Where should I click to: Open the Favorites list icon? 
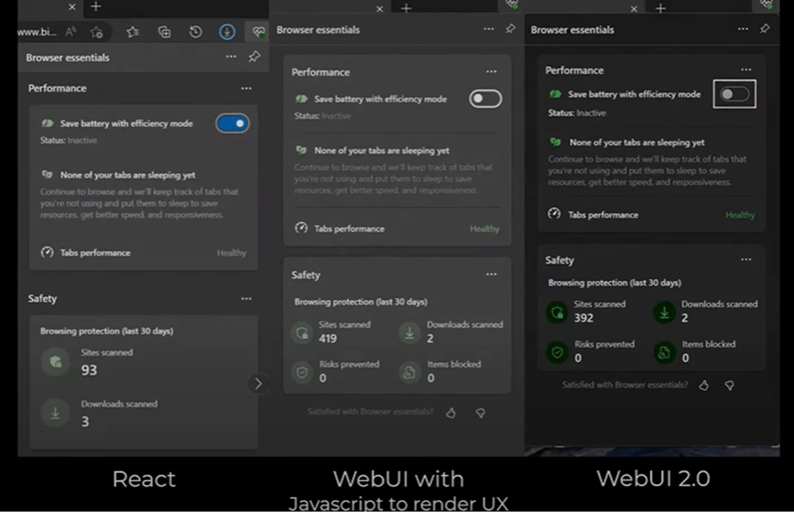tap(132, 32)
